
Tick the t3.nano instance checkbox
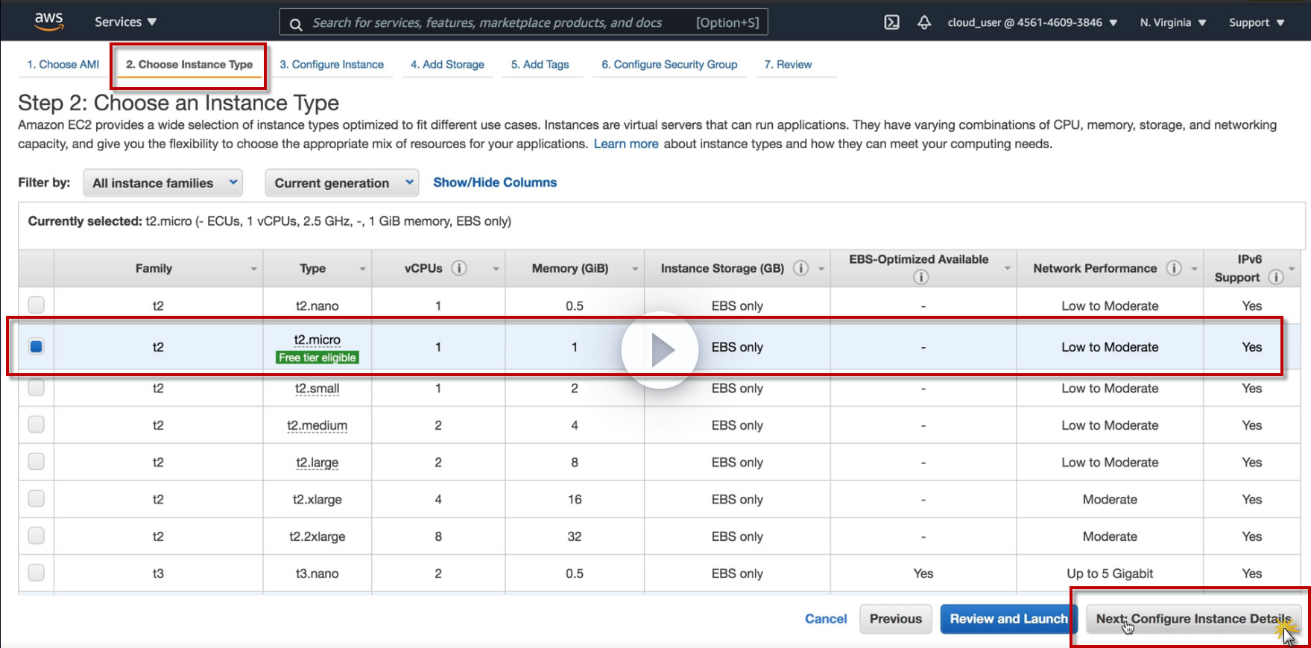pyautogui.click(x=36, y=573)
